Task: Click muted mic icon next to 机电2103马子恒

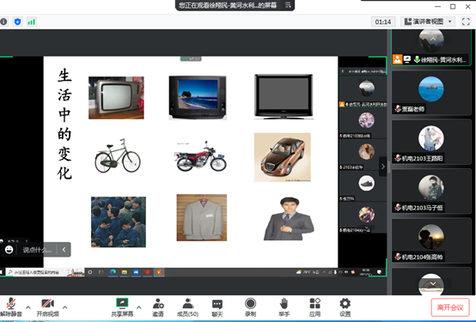Action: 398,208
